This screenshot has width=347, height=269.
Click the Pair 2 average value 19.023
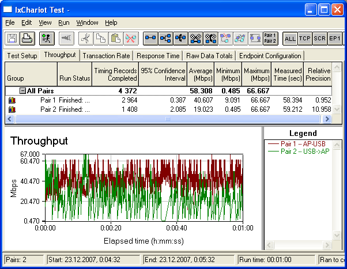point(203,109)
